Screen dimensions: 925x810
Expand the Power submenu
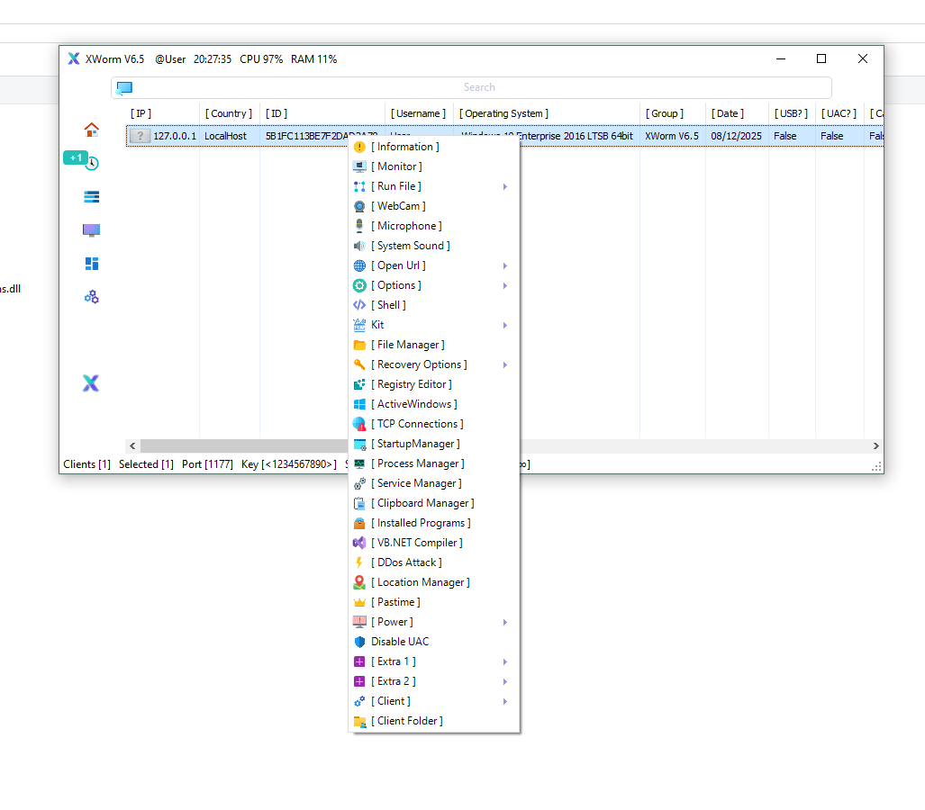(x=391, y=621)
